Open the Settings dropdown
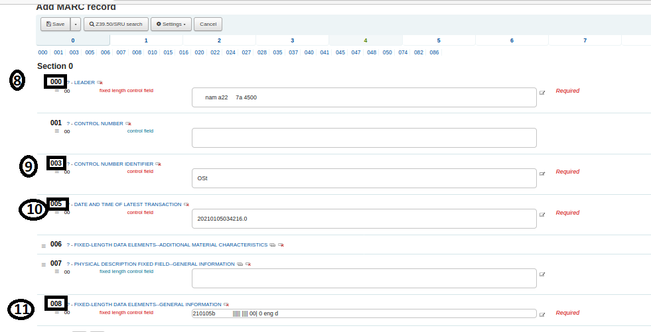This screenshot has width=651, height=332. (171, 24)
